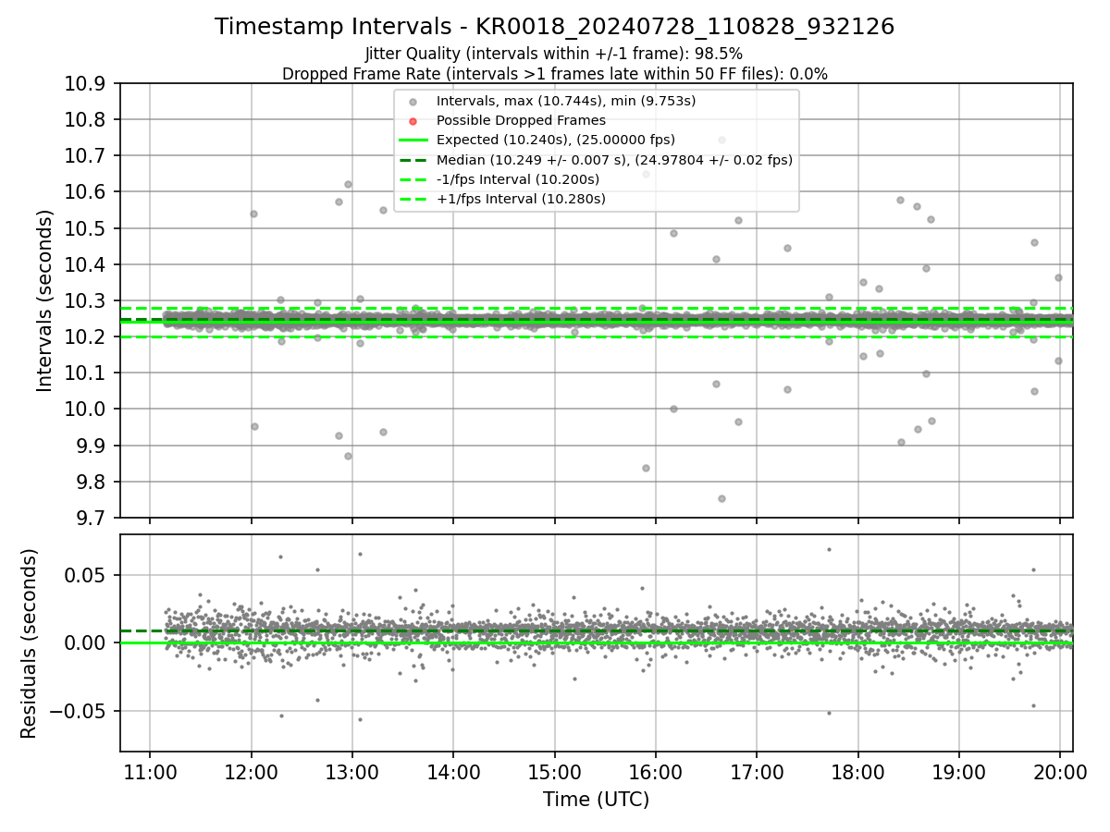Screen dimensions: 1110x832
Task: Select legend entry '-1/fps Interval (10.200s)'
Action: click(518, 179)
